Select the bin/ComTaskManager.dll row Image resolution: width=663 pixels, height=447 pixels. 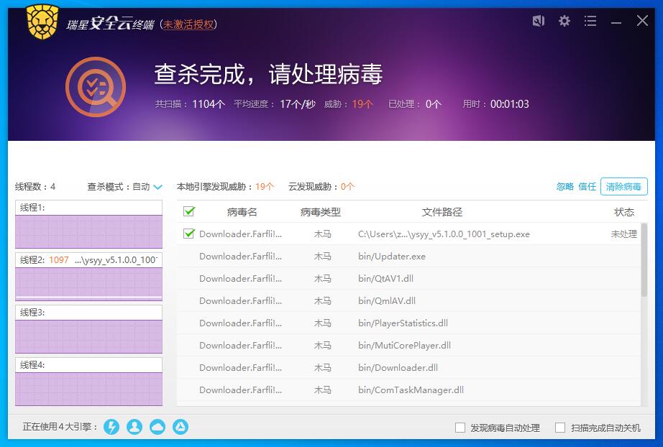pyautogui.click(x=409, y=390)
